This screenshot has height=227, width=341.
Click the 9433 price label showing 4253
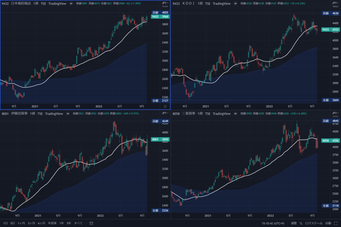(331, 30)
